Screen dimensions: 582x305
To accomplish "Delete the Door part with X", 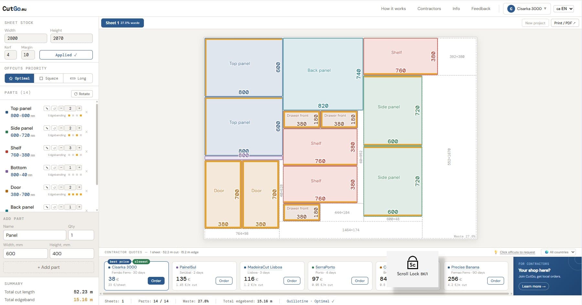I will pos(87,191).
